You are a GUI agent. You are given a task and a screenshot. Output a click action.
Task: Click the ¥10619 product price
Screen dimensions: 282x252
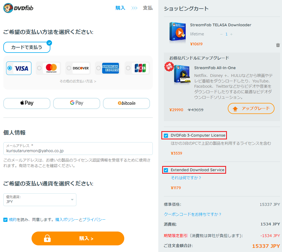[x=196, y=44]
